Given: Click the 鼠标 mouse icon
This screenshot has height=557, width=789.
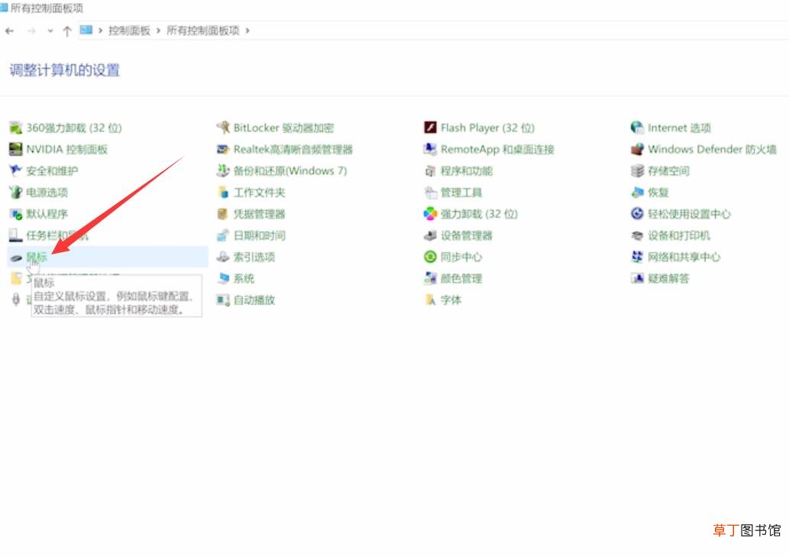Looking at the screenshot, I should [15, 257].
